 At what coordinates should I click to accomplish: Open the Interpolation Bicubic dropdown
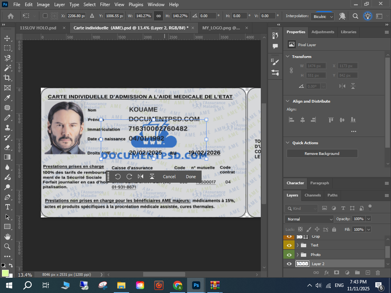tap(323, 16)
